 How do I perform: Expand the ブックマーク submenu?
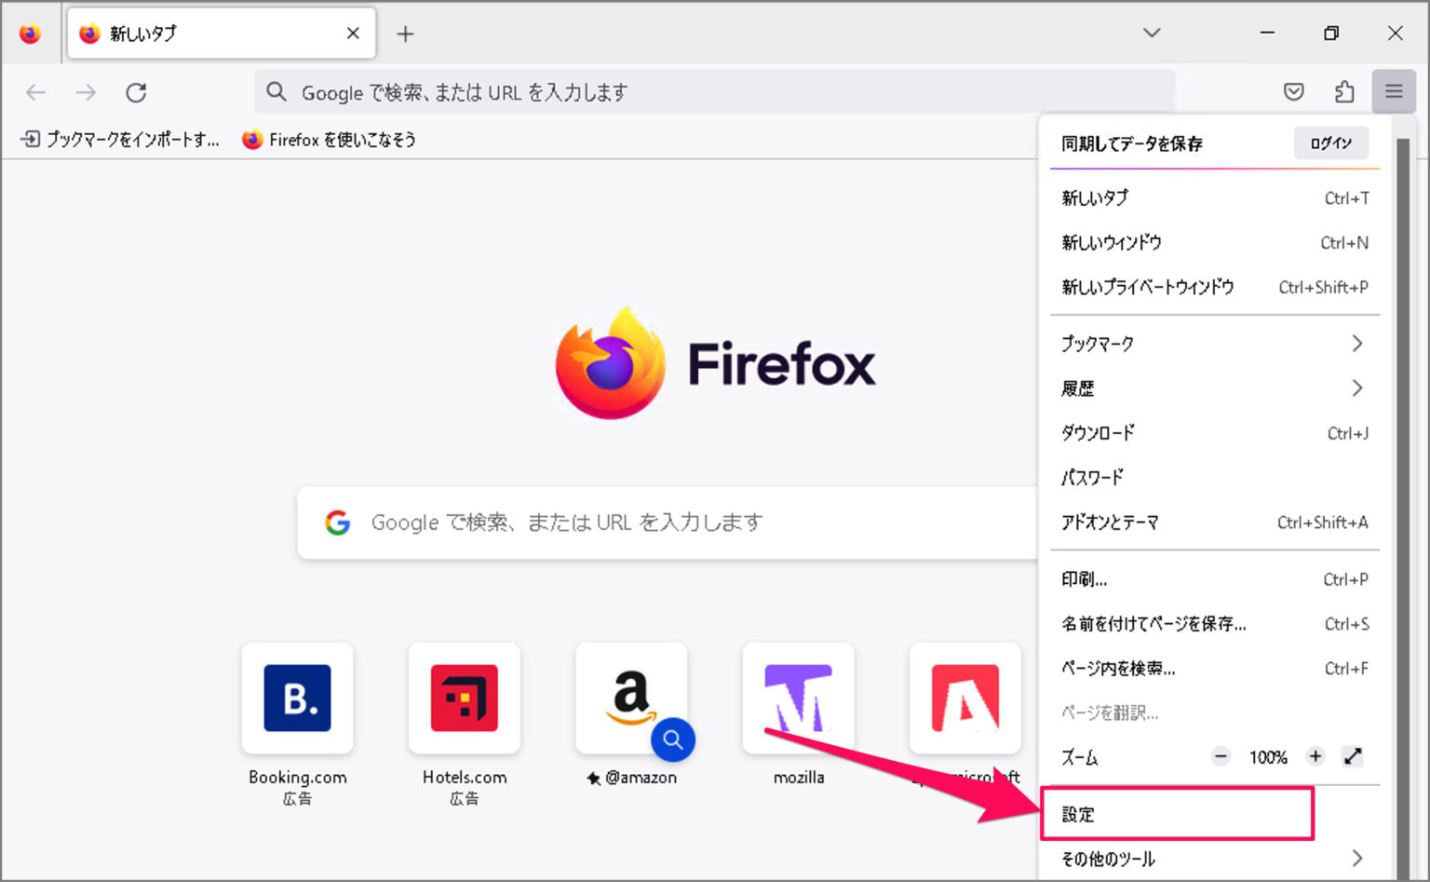coord(1214,344)
